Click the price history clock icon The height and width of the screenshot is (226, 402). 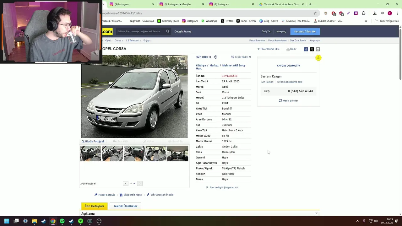coord(215,57)
